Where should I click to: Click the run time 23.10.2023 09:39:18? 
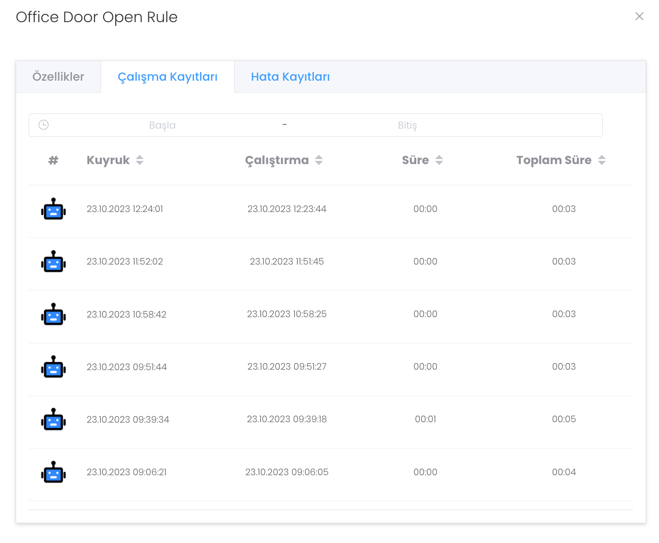click(287, 419)
